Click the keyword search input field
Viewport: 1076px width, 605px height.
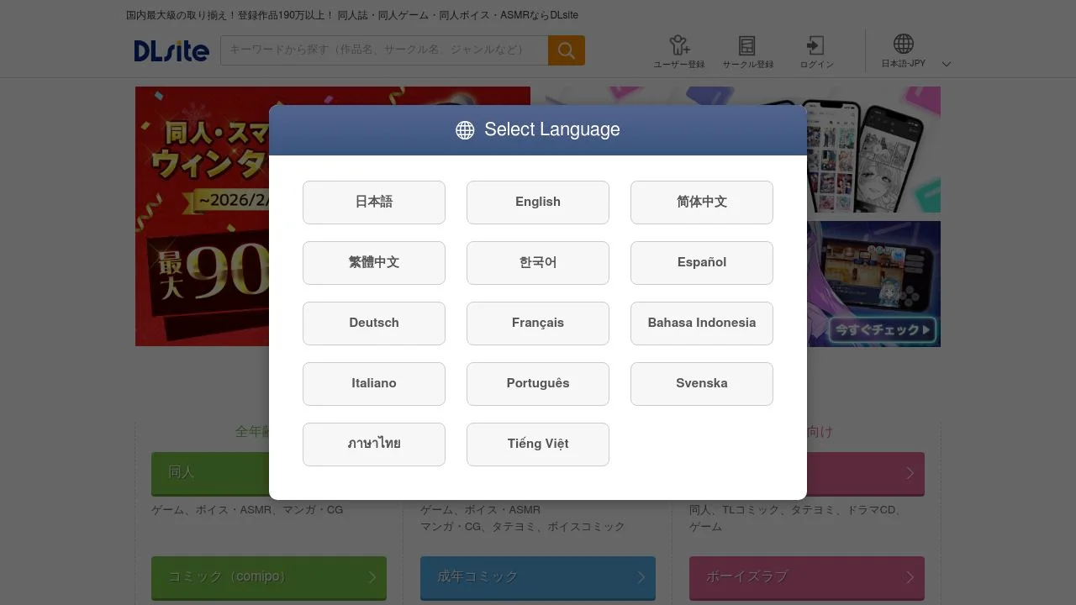coord(382,50)
